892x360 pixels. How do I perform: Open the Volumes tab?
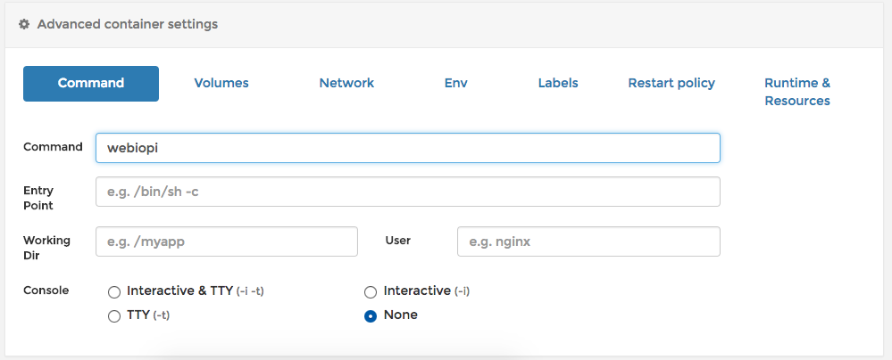(x=221, y=83)
